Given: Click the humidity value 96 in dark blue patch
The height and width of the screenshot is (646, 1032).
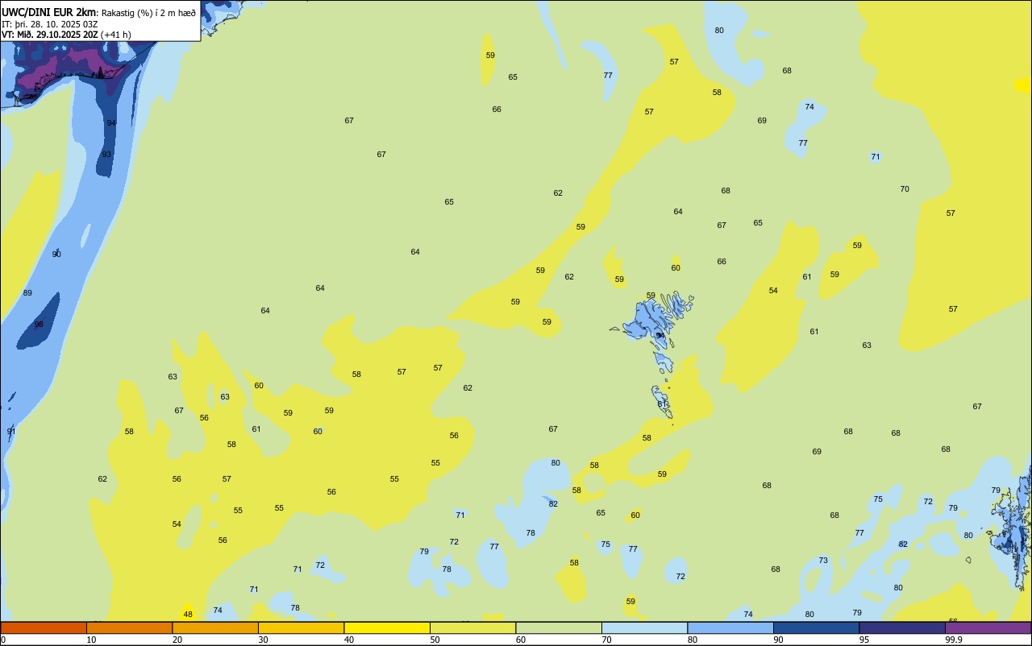Looking at the screenshot, I should click(39, 325).
